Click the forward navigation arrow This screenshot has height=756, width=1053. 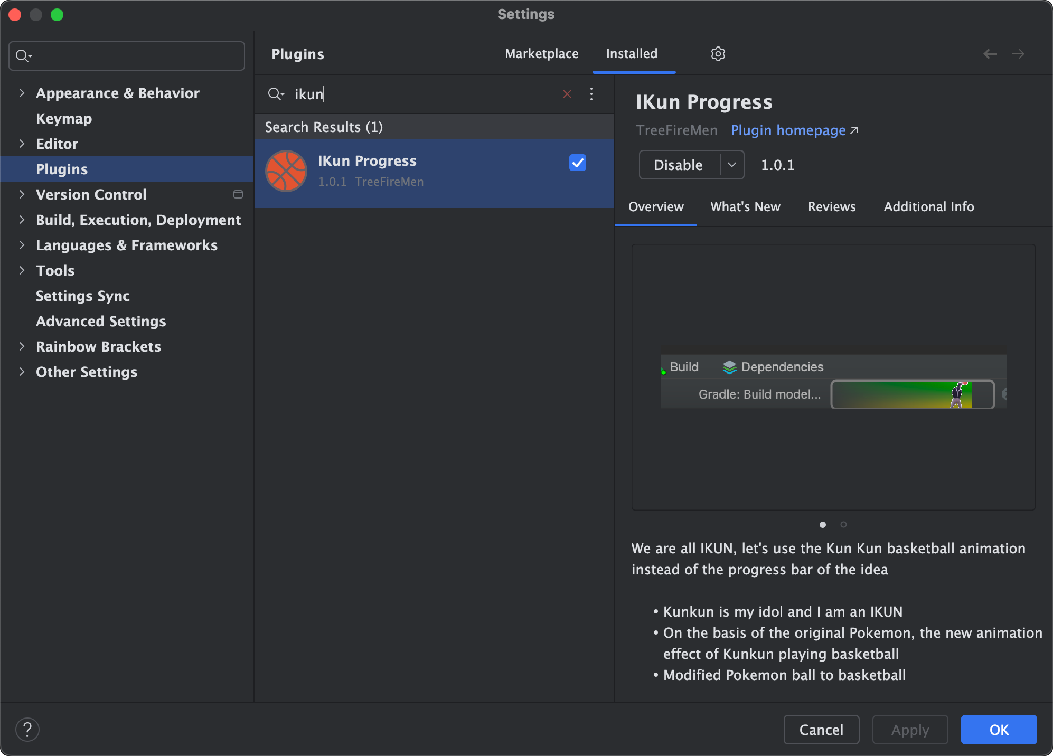1018,54
